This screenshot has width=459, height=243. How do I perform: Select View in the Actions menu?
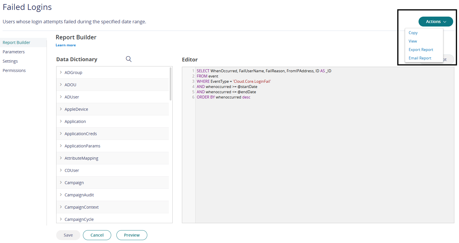[x=413, y=41]
